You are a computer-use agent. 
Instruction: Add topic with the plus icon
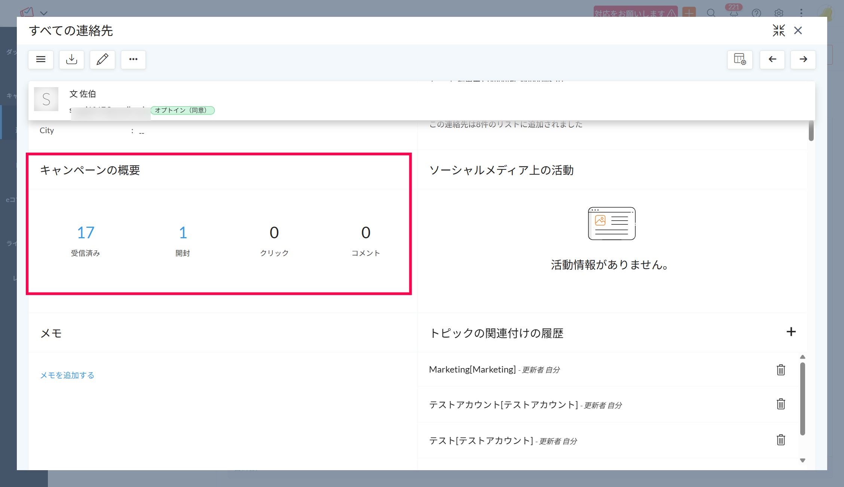pyautogui.click(x=791, y=332)
